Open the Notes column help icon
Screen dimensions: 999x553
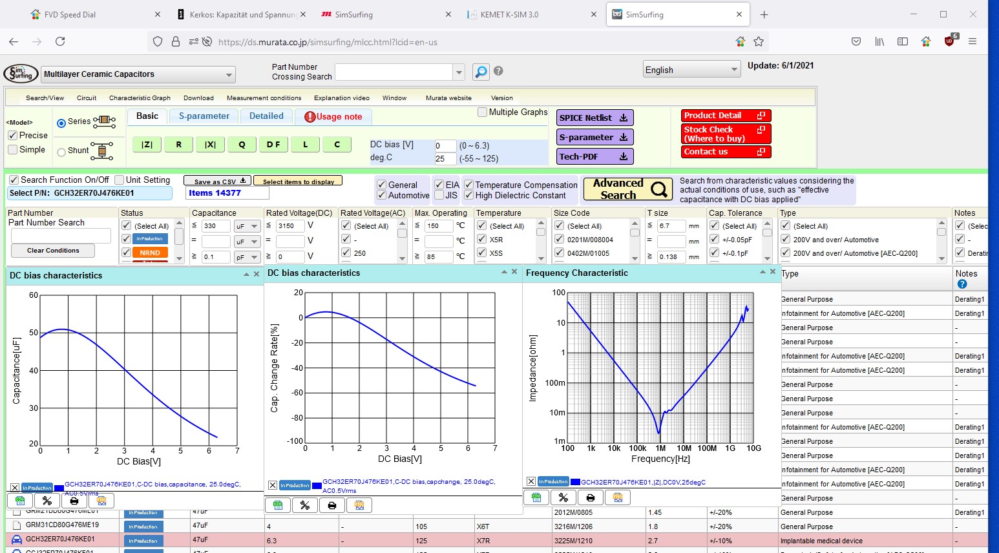click(962, 284)
